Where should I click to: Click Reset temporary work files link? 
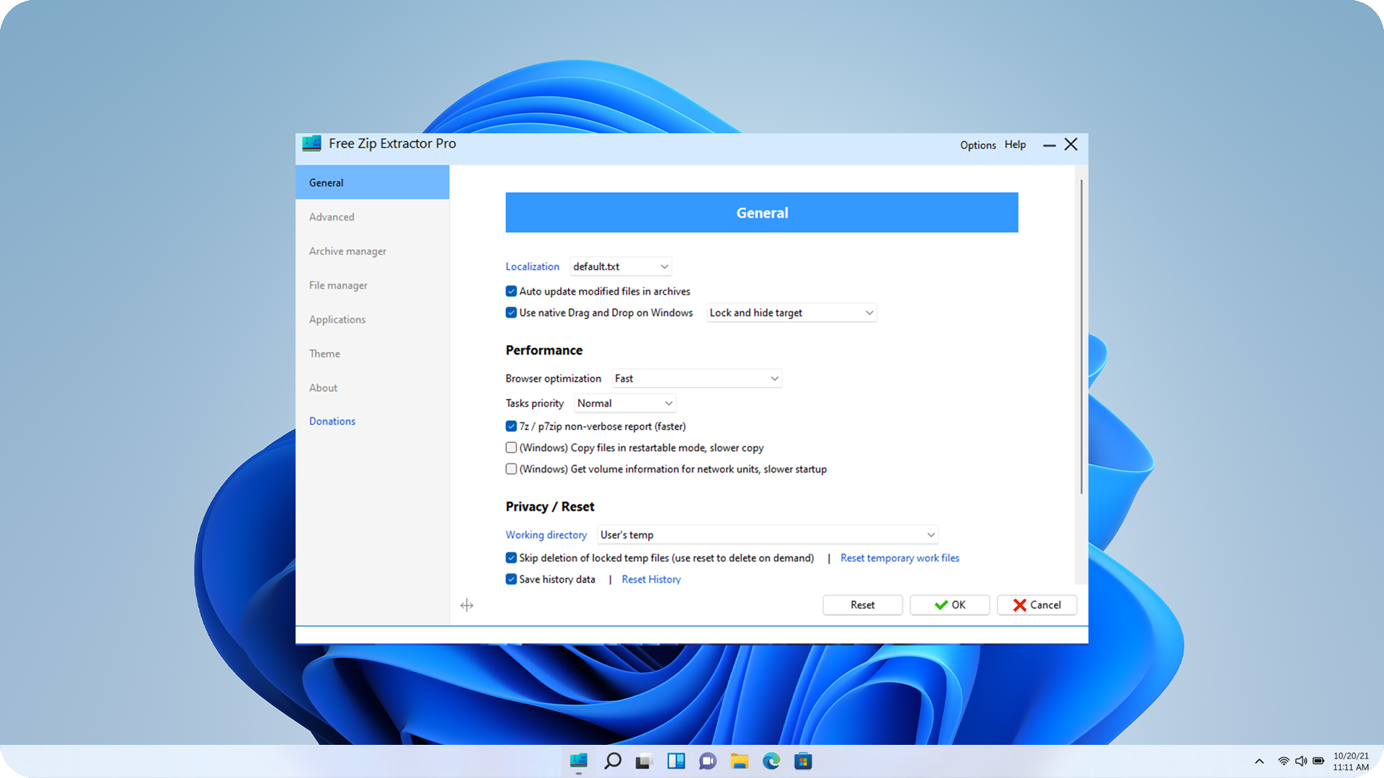pos(900,558)
